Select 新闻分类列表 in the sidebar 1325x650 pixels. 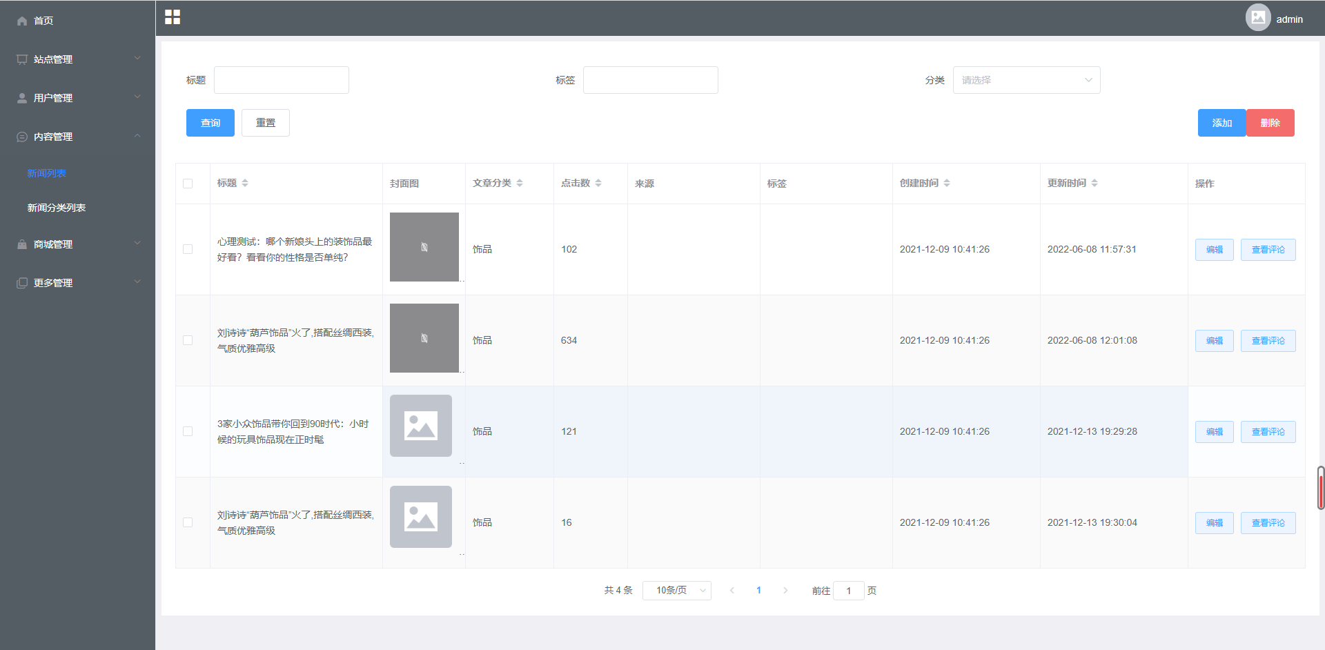click(x=57, y=208)
